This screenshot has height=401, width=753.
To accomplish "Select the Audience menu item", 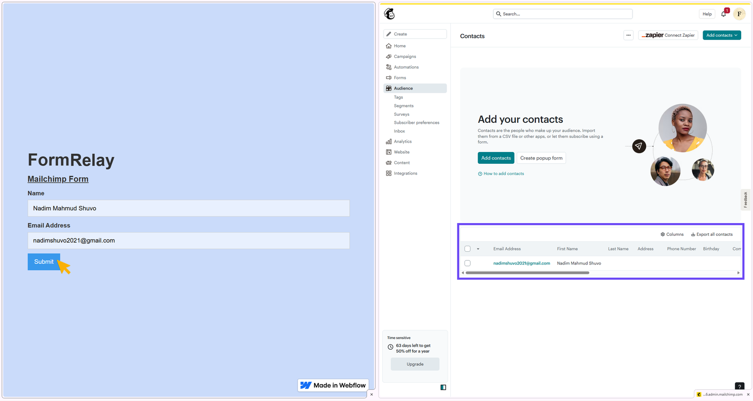I will [415, 88].
